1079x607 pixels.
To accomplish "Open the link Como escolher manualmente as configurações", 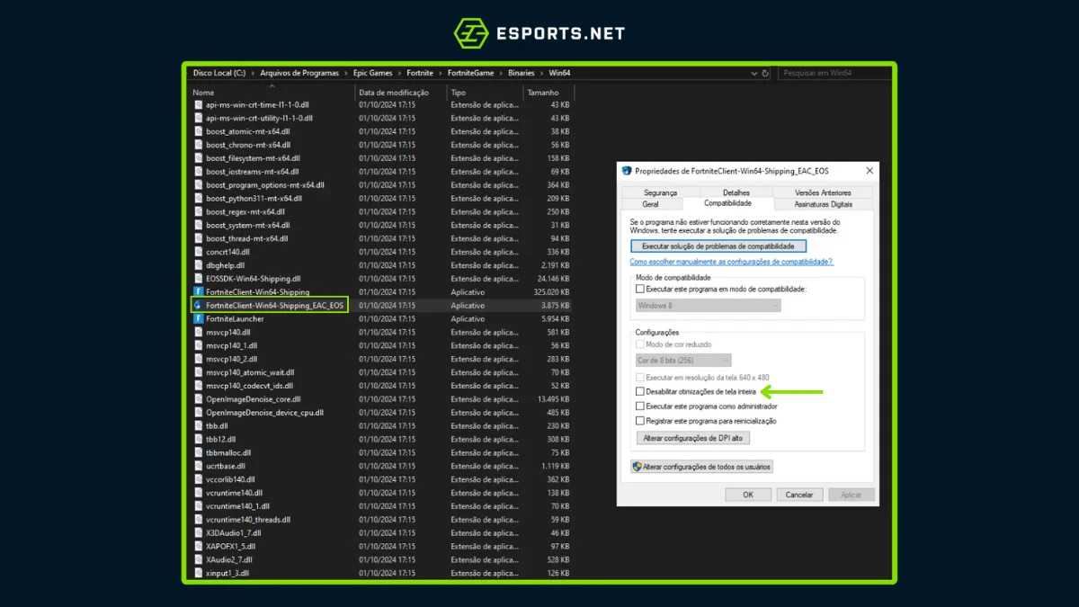I will point(731,262).
